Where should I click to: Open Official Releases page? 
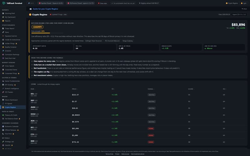coord(11,130)
